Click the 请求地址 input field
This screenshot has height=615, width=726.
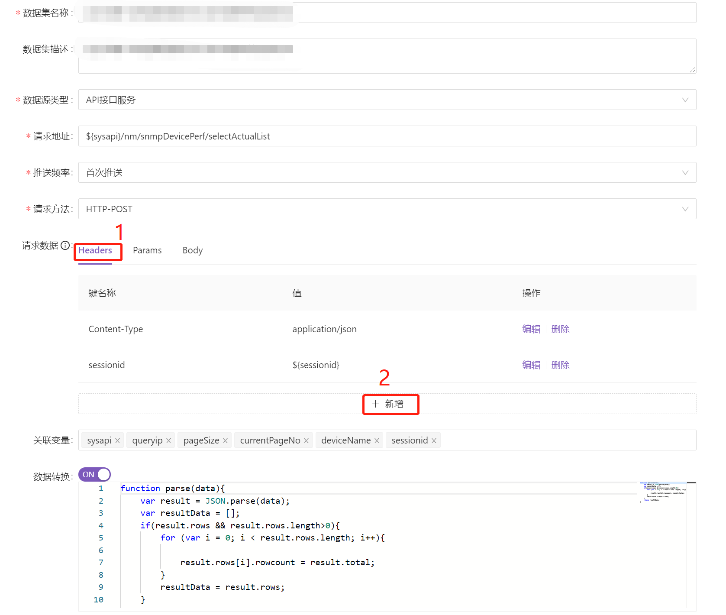click(x=387, y=136)
